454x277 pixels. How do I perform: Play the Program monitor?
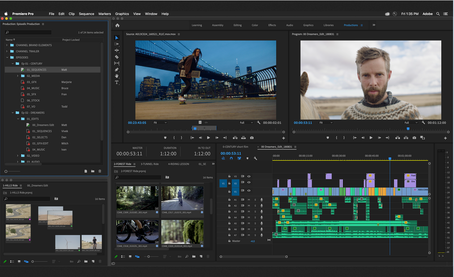(371, 138)
